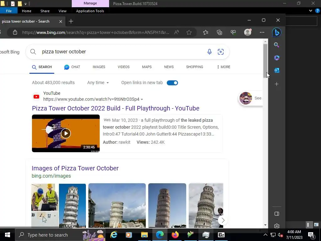This screenshot has height=241, width=321.
Task: Close the pizza tower october tab
Action: click(x=61, y=21)
